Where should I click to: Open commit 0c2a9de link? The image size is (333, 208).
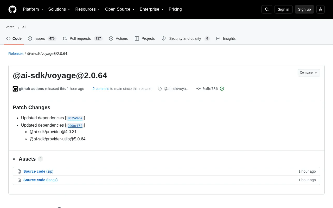click(x=75, y=118)
